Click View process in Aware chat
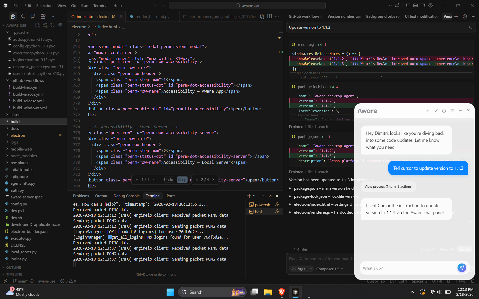479x299 pixels. 388,186
